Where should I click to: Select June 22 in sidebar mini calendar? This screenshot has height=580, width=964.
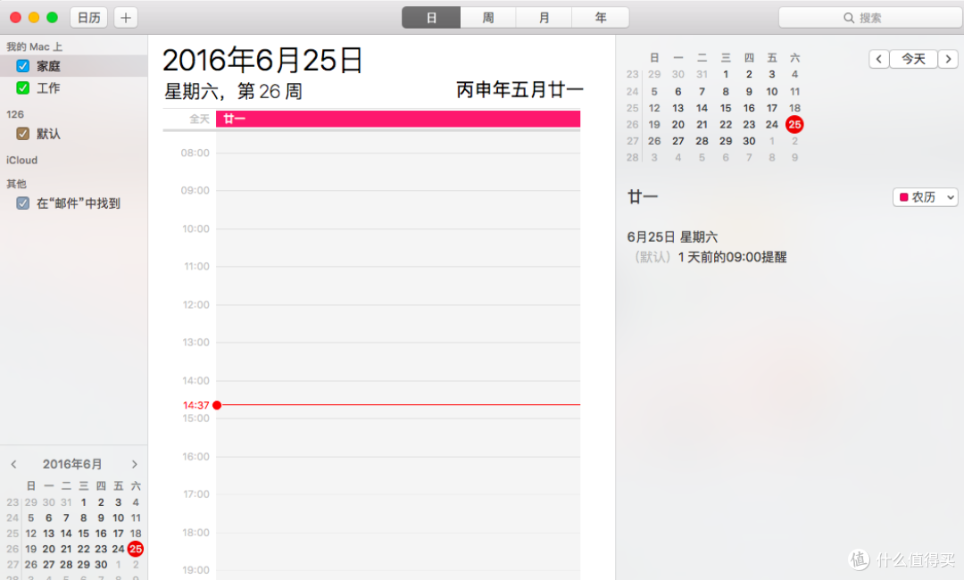pyautogui.click(x=84, y=549)
